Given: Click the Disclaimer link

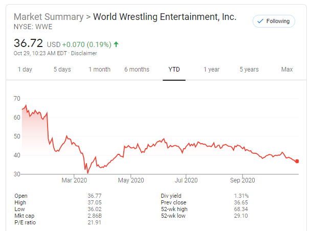Looking at the screenshot, I should tap(84, 53).
